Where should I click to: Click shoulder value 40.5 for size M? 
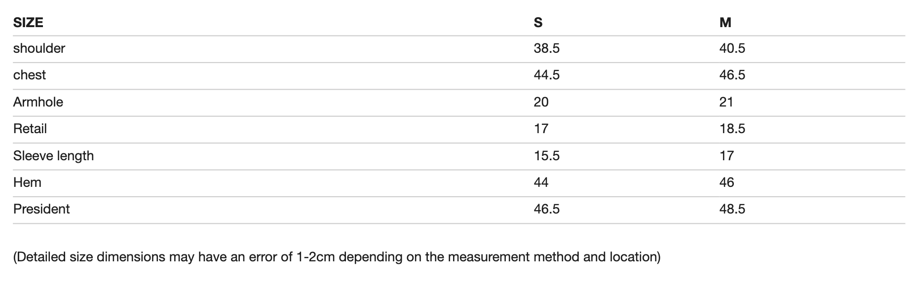coord(732,48)
